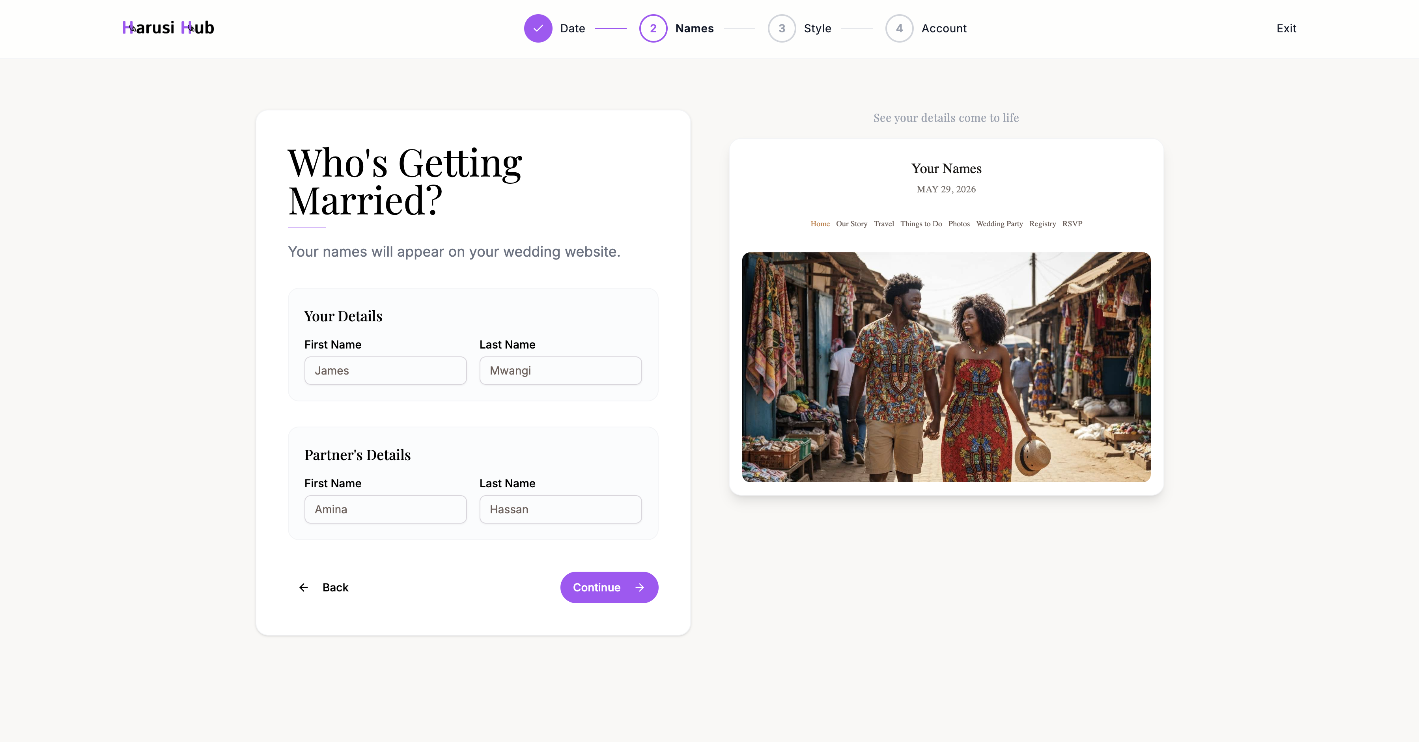This screenshot has width=1419, height=742.
Task: Focus your First Name field showing James
Action: point(385,370)
